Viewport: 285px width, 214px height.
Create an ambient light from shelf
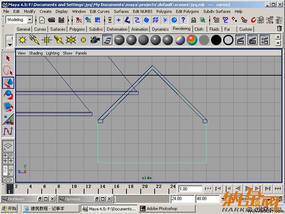coord(23,40)
